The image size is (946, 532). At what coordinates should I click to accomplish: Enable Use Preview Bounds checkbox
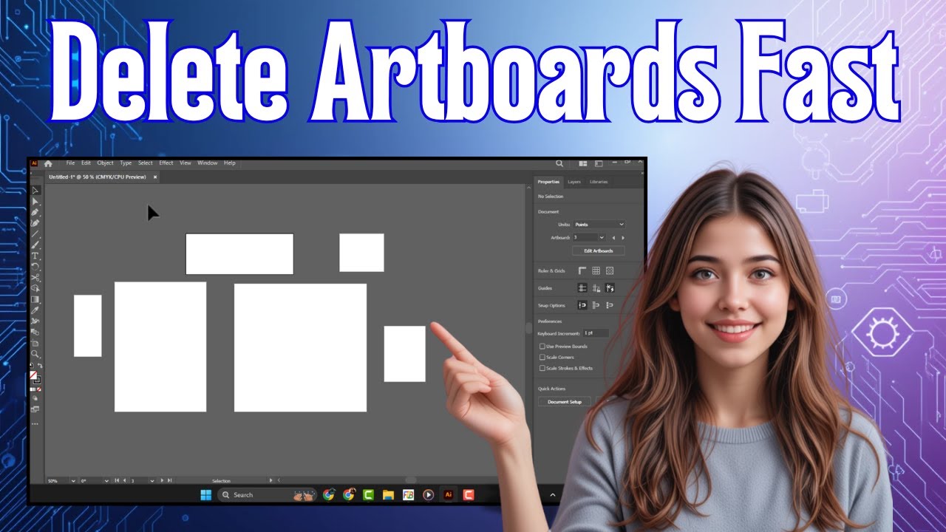point(542,347)
